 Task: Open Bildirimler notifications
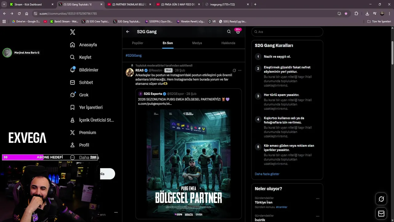point(84,70)
